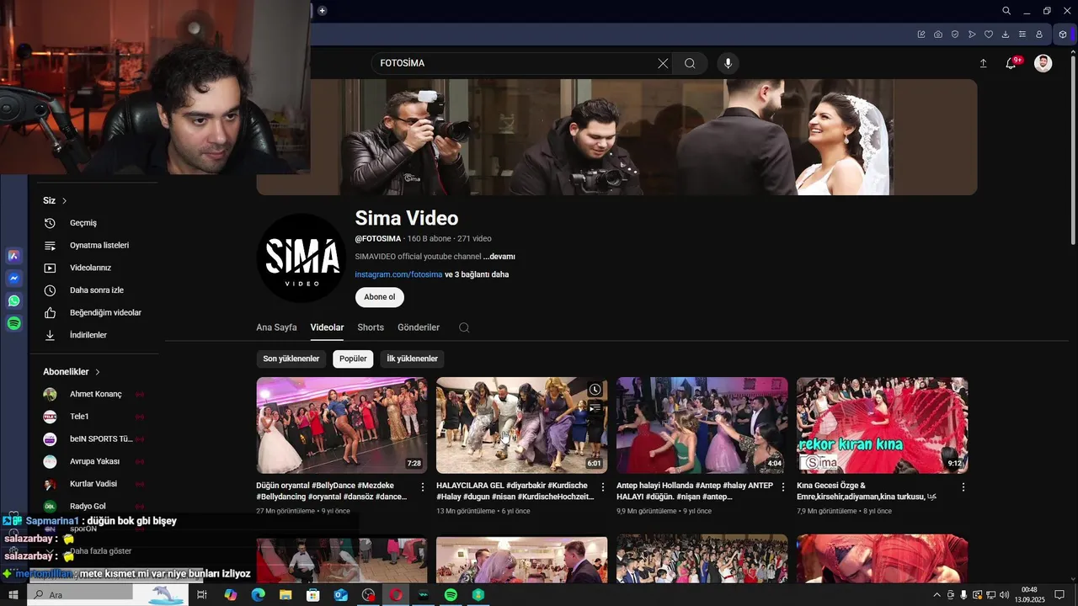Open the HALAYCILARA GEL video thumbnail
This screenshot has width=1078, height=606.
click(x=521, y=425)
